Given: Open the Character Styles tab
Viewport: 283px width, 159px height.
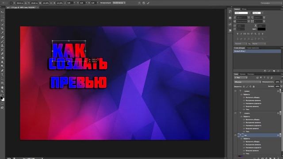Looking at the screenshot, I should tap(252, 48).
